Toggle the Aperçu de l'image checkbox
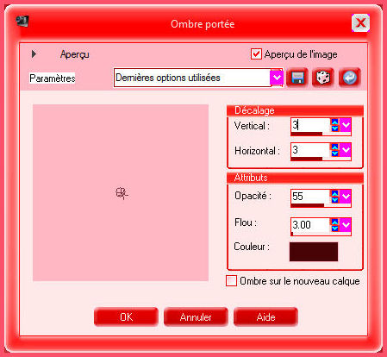This screenshot has width=387, height=357. pyautogui.click(x=256, y=54)
